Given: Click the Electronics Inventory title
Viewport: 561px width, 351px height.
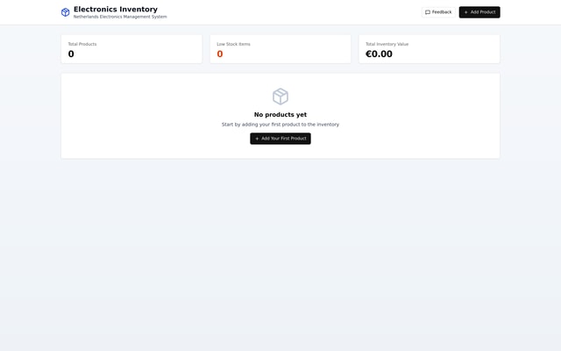Looking at the screenshot, I should pos(116,10).
